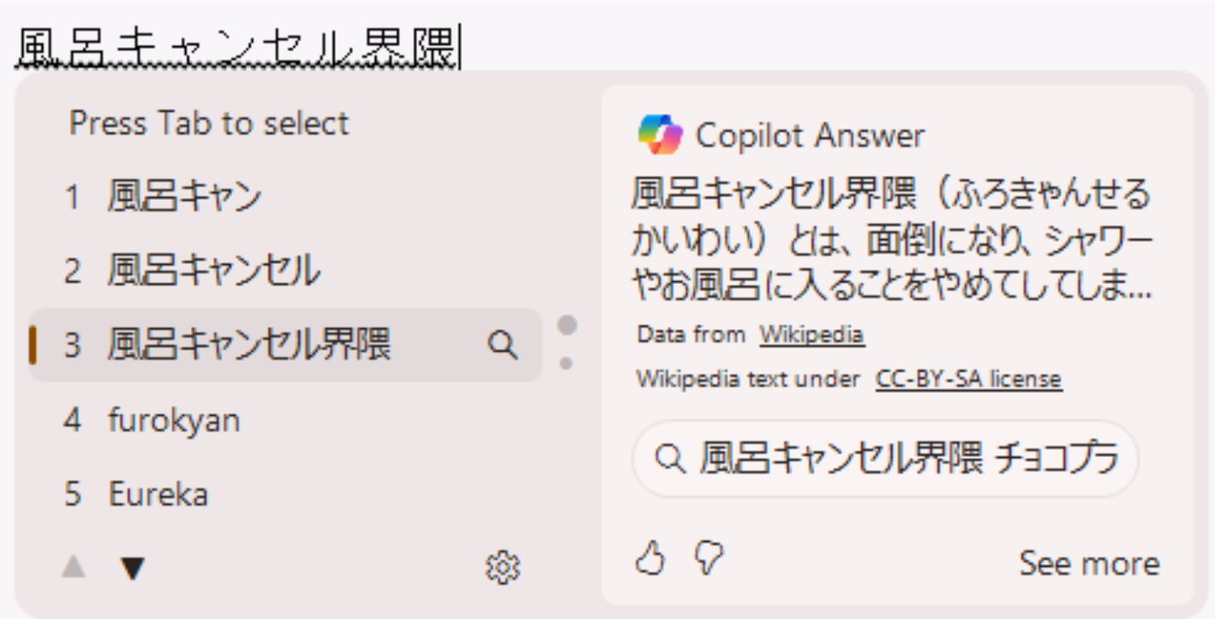
Task: Click the search icon beside candidate 3
Action: click(502, 345)
